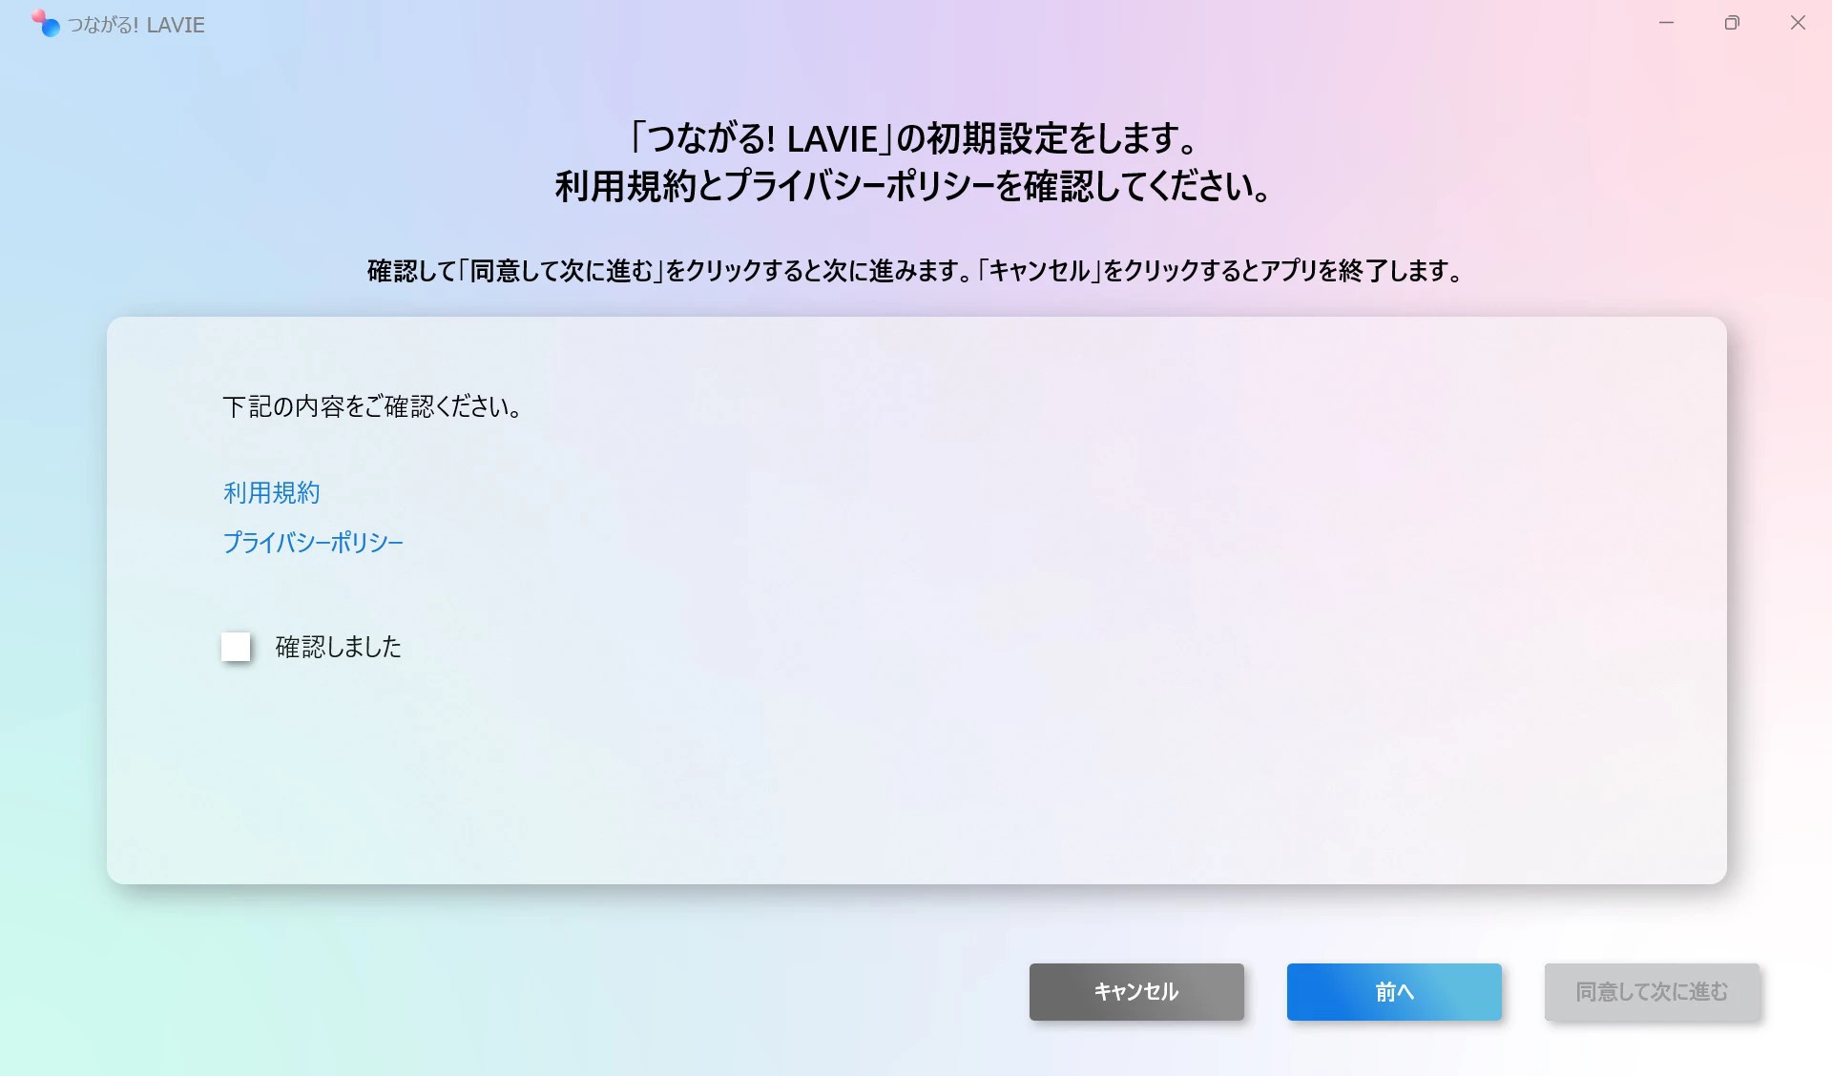The width and height of the screenshot is (1832, 1076).
Task: Click the キャンセル button
Action: (1136, 992)
